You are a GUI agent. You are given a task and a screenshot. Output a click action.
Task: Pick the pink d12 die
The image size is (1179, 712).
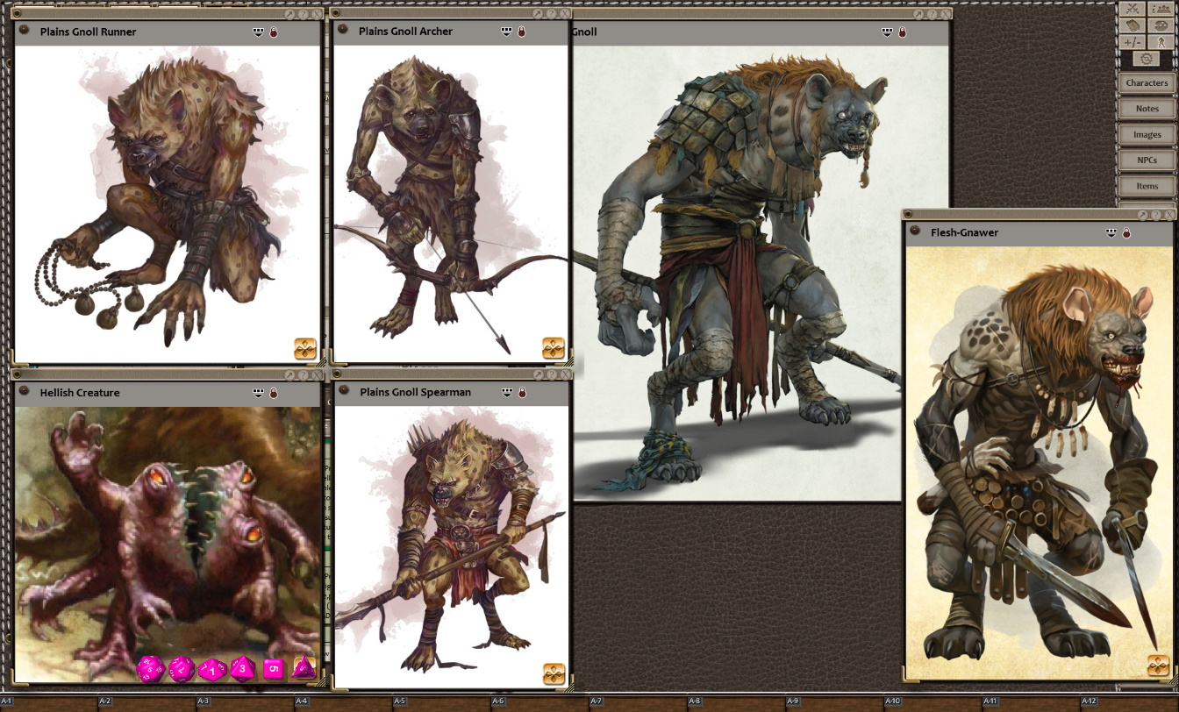point(182,669)
